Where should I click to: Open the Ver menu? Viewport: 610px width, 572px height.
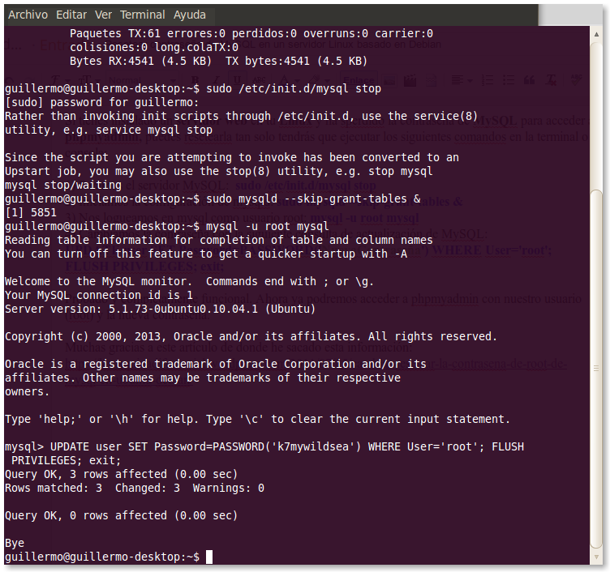(103, 15)
